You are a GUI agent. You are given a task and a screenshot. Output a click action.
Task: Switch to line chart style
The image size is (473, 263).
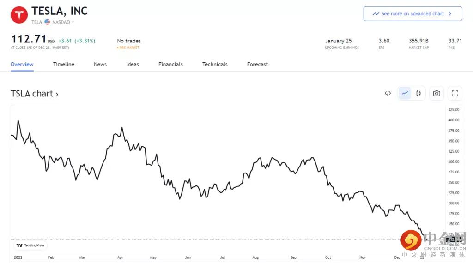pyautogui.click(x=405, y=93)
